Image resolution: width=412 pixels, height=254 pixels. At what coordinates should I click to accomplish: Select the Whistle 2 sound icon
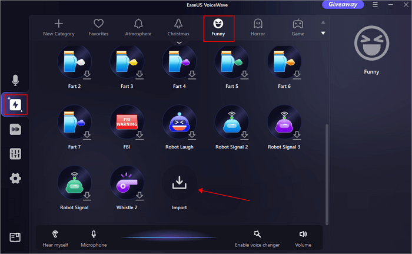click(x=127, y=183)
